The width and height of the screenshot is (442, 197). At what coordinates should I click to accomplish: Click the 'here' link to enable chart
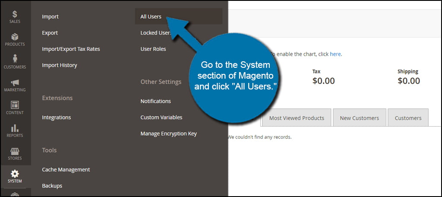[x=335, y=54]
